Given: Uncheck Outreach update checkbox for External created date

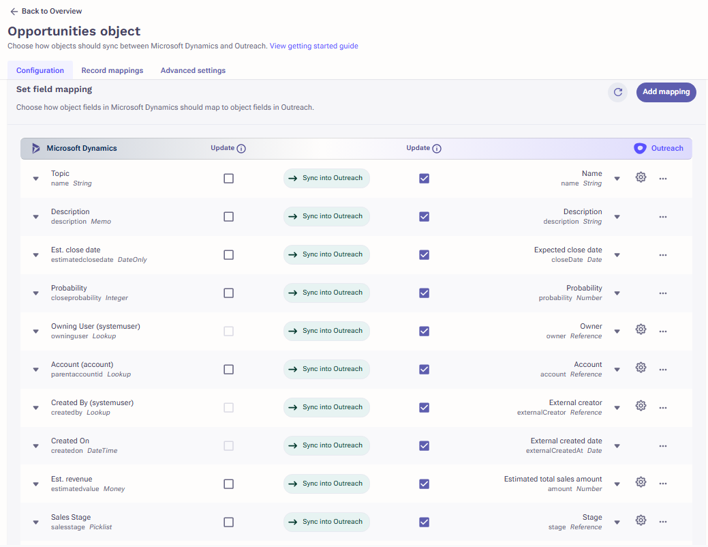Looking at the screenshot, I should tap(424, 446).
